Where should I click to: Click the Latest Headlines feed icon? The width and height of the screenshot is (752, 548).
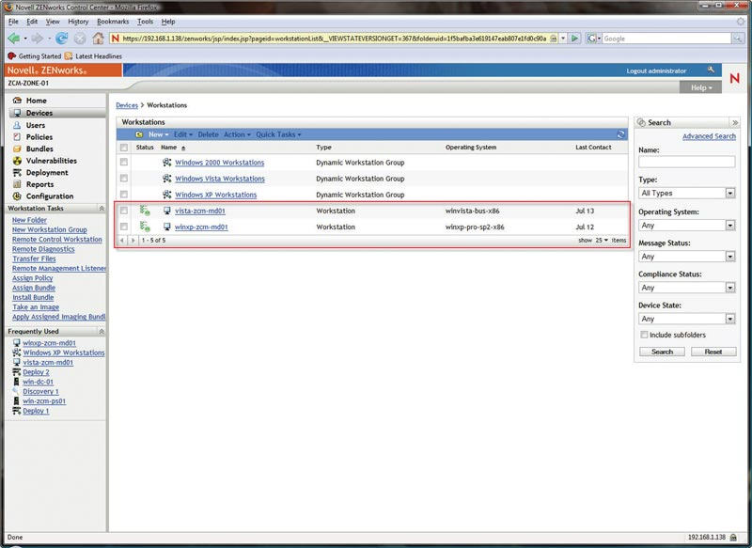click(x=69, y=56)
